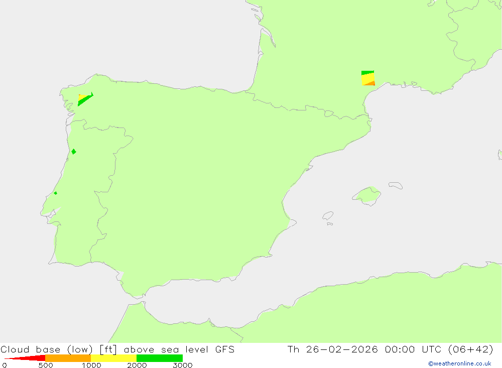Select the orange 500-1000 ft legend band

pos(68,358)
